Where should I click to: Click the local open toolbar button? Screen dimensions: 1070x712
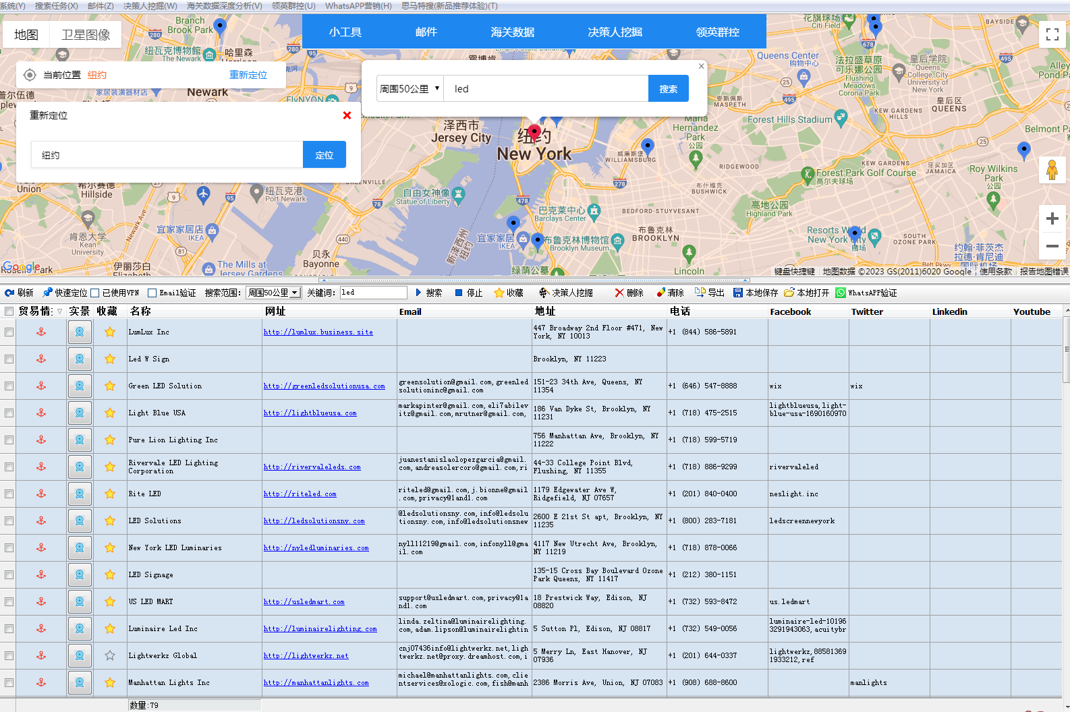(x=807, y=293)
